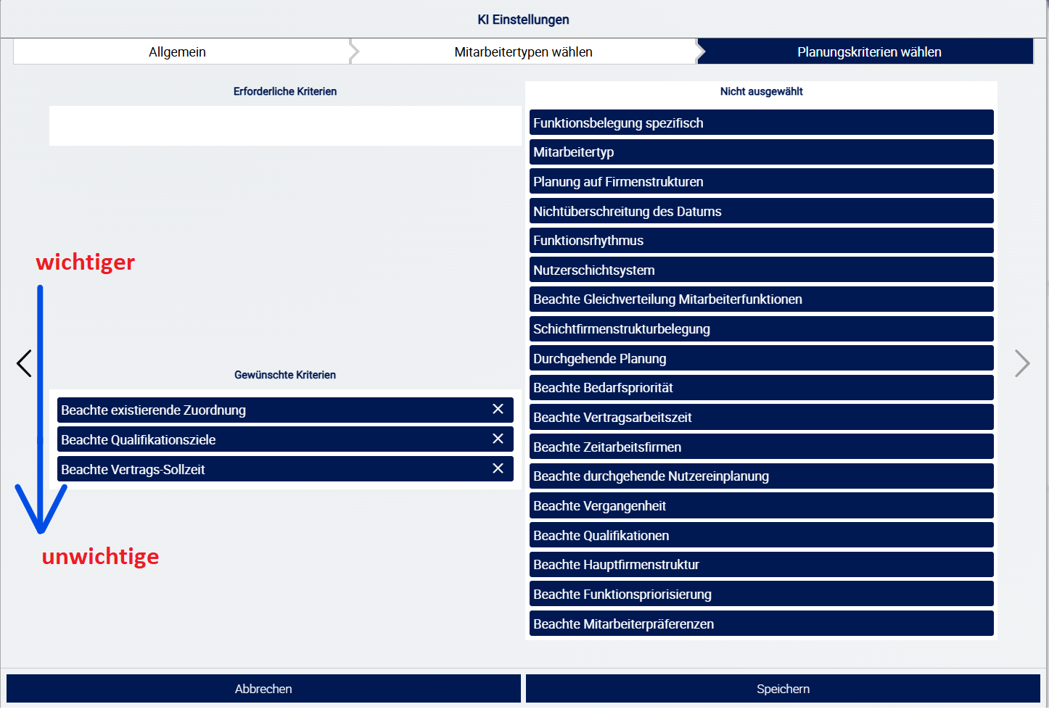Click the right arrow chevron for next step

(1022, 363)
